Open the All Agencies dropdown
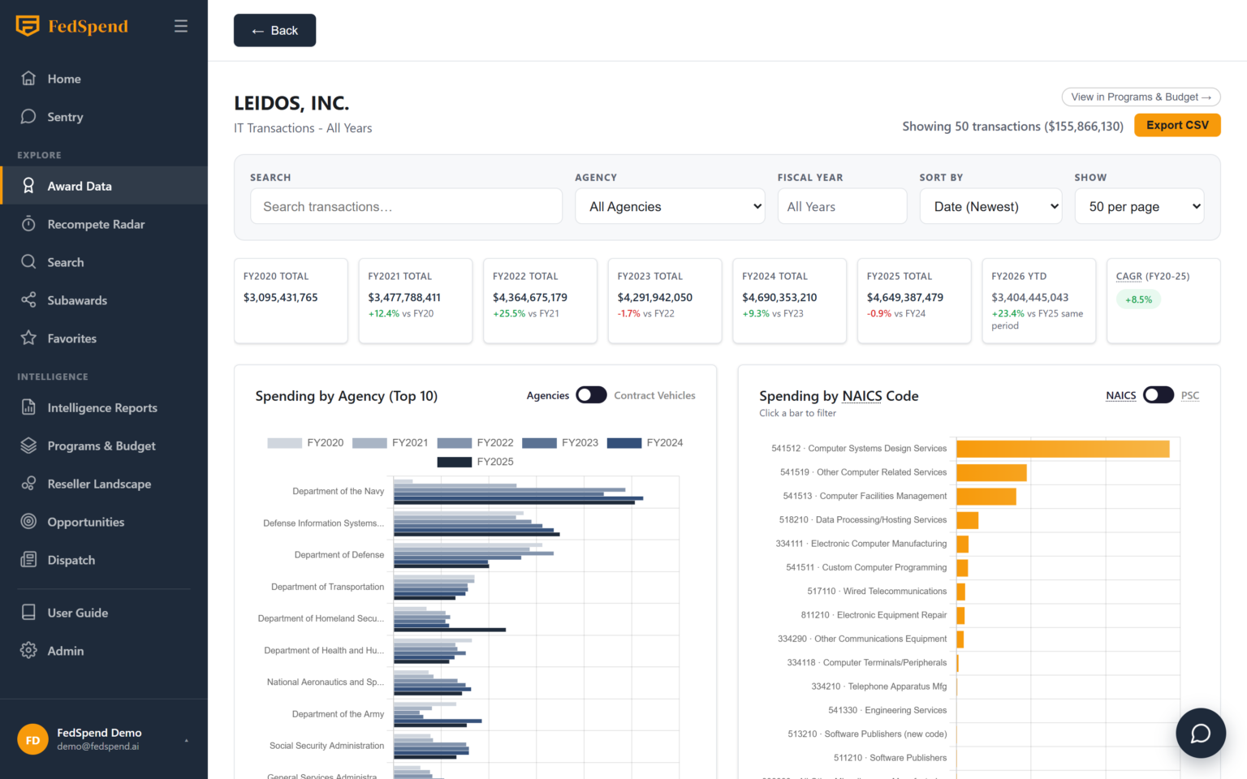The image size is (1247, 779). (670, 207)
